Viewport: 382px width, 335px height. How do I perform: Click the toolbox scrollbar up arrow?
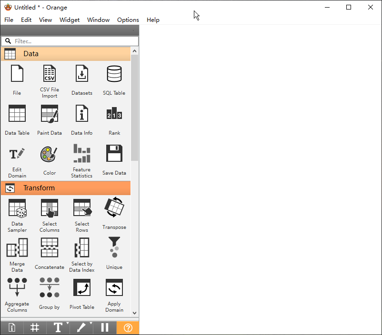pos(134,51)
